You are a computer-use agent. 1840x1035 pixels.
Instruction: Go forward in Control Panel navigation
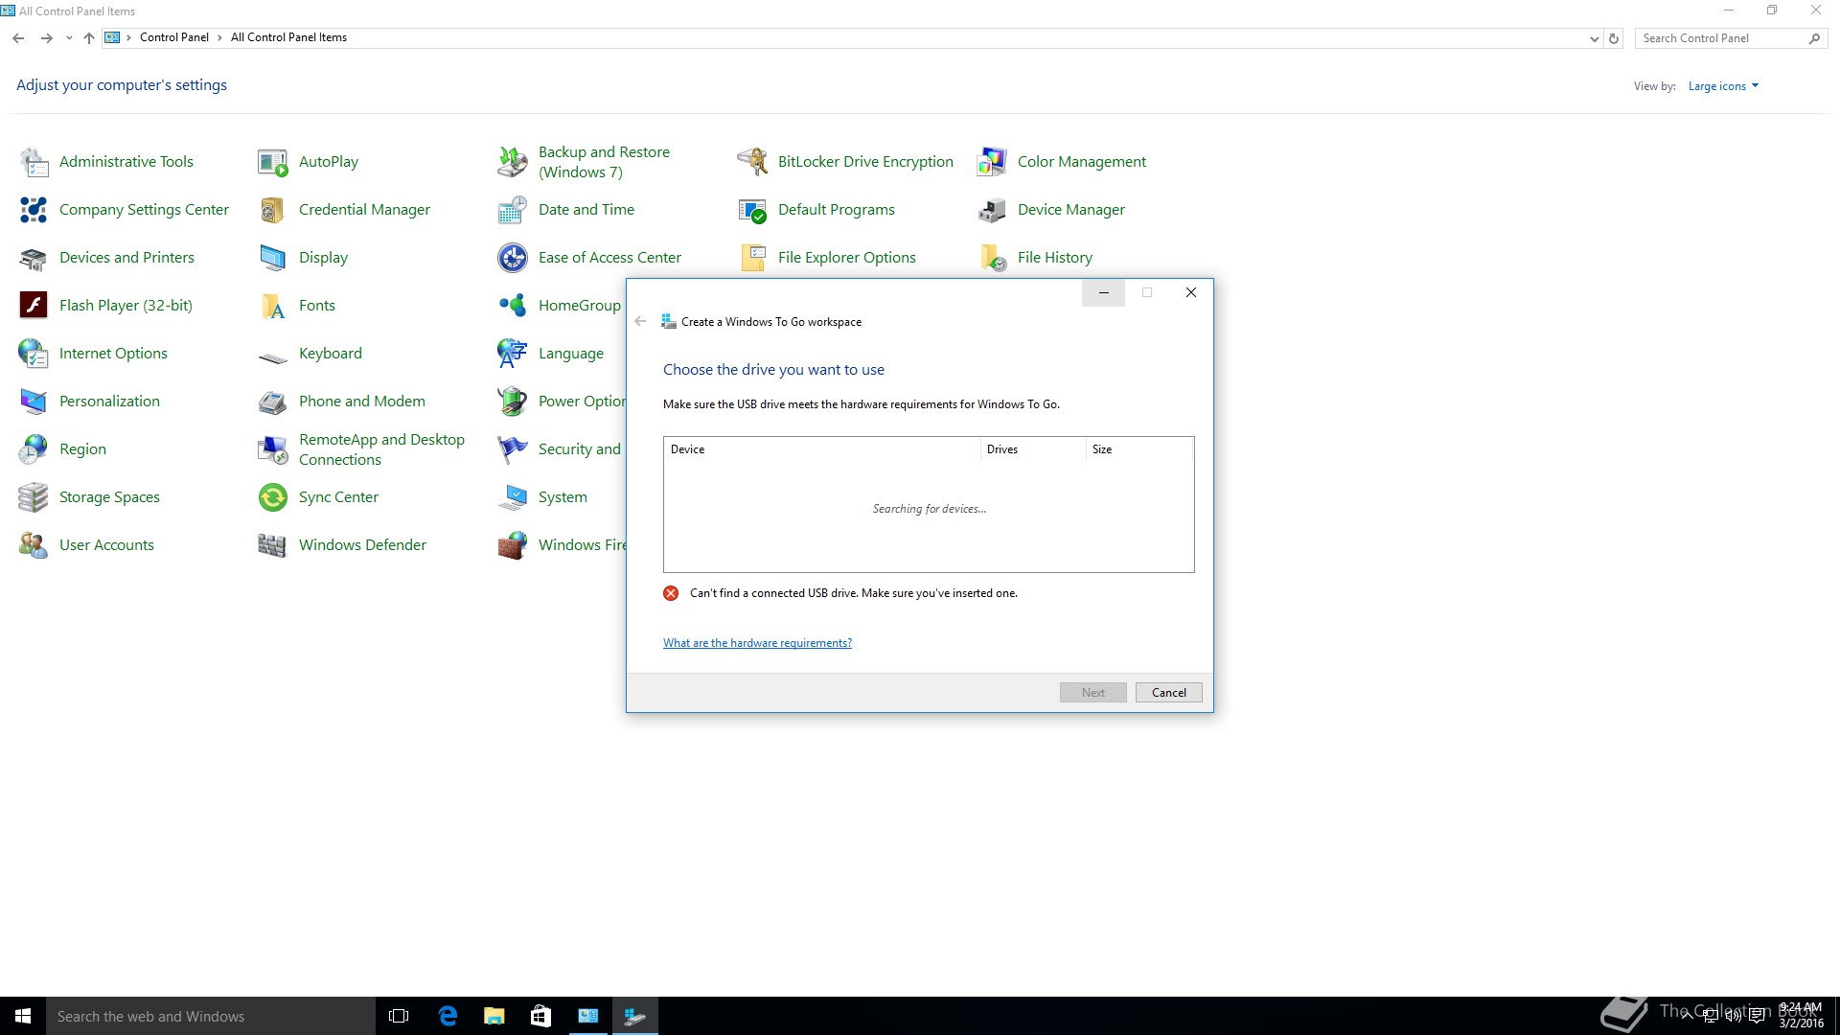(46, 38)
